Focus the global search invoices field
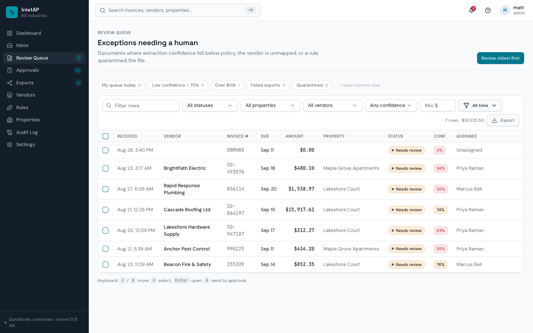 click(x=178, y=10)
